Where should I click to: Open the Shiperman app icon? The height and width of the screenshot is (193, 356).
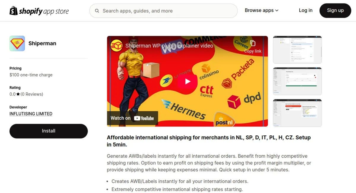[x=17, y=43]
